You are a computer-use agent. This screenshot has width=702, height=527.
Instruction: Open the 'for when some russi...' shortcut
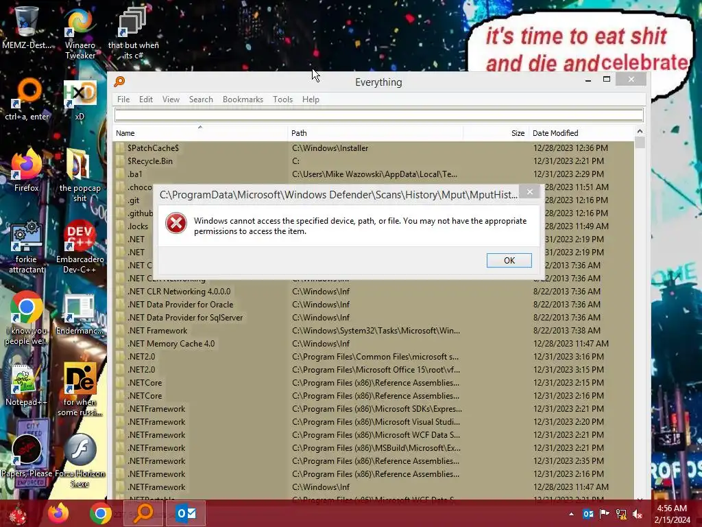80,390
